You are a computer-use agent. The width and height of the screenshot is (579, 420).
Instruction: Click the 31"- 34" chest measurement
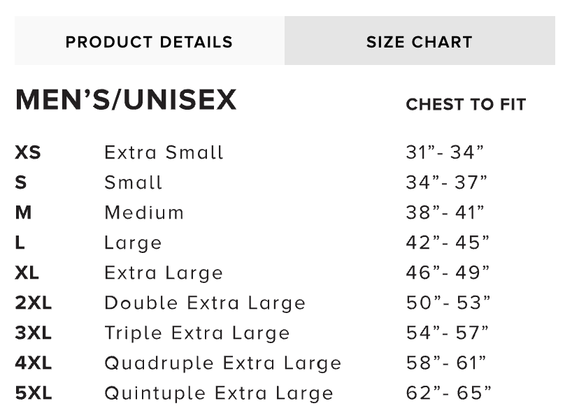click(x=445, y=152)
